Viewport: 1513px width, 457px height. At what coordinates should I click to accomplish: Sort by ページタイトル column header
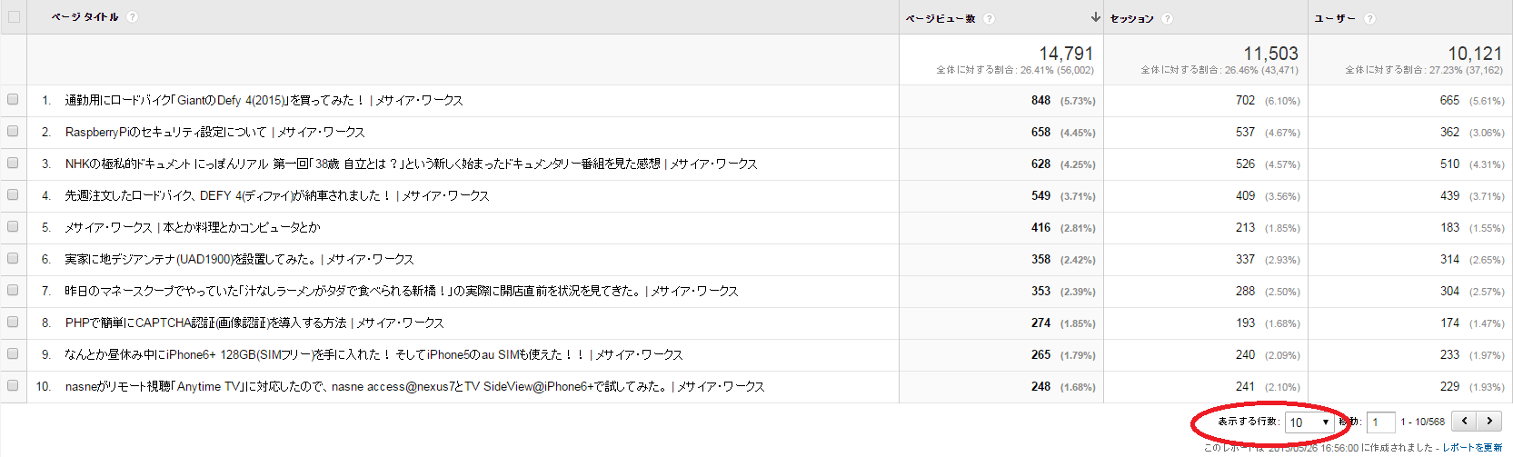85,17
